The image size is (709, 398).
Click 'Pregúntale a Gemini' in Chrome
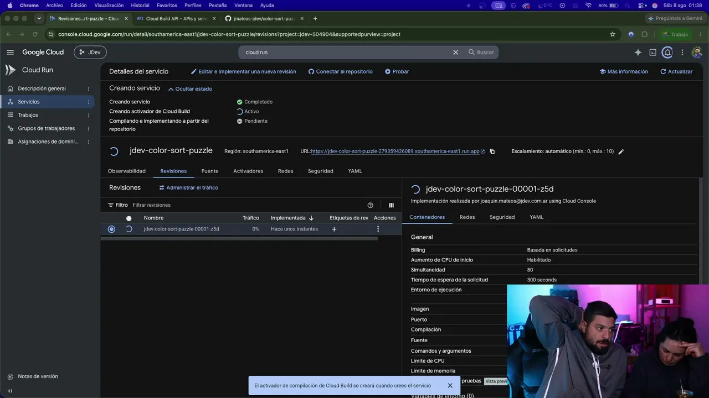click(675, 18)
